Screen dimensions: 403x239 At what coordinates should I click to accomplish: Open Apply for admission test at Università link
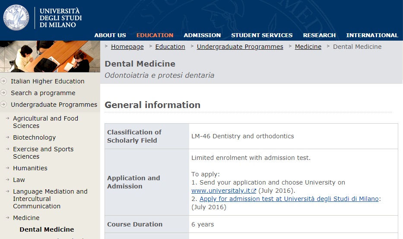click(289, 199)
